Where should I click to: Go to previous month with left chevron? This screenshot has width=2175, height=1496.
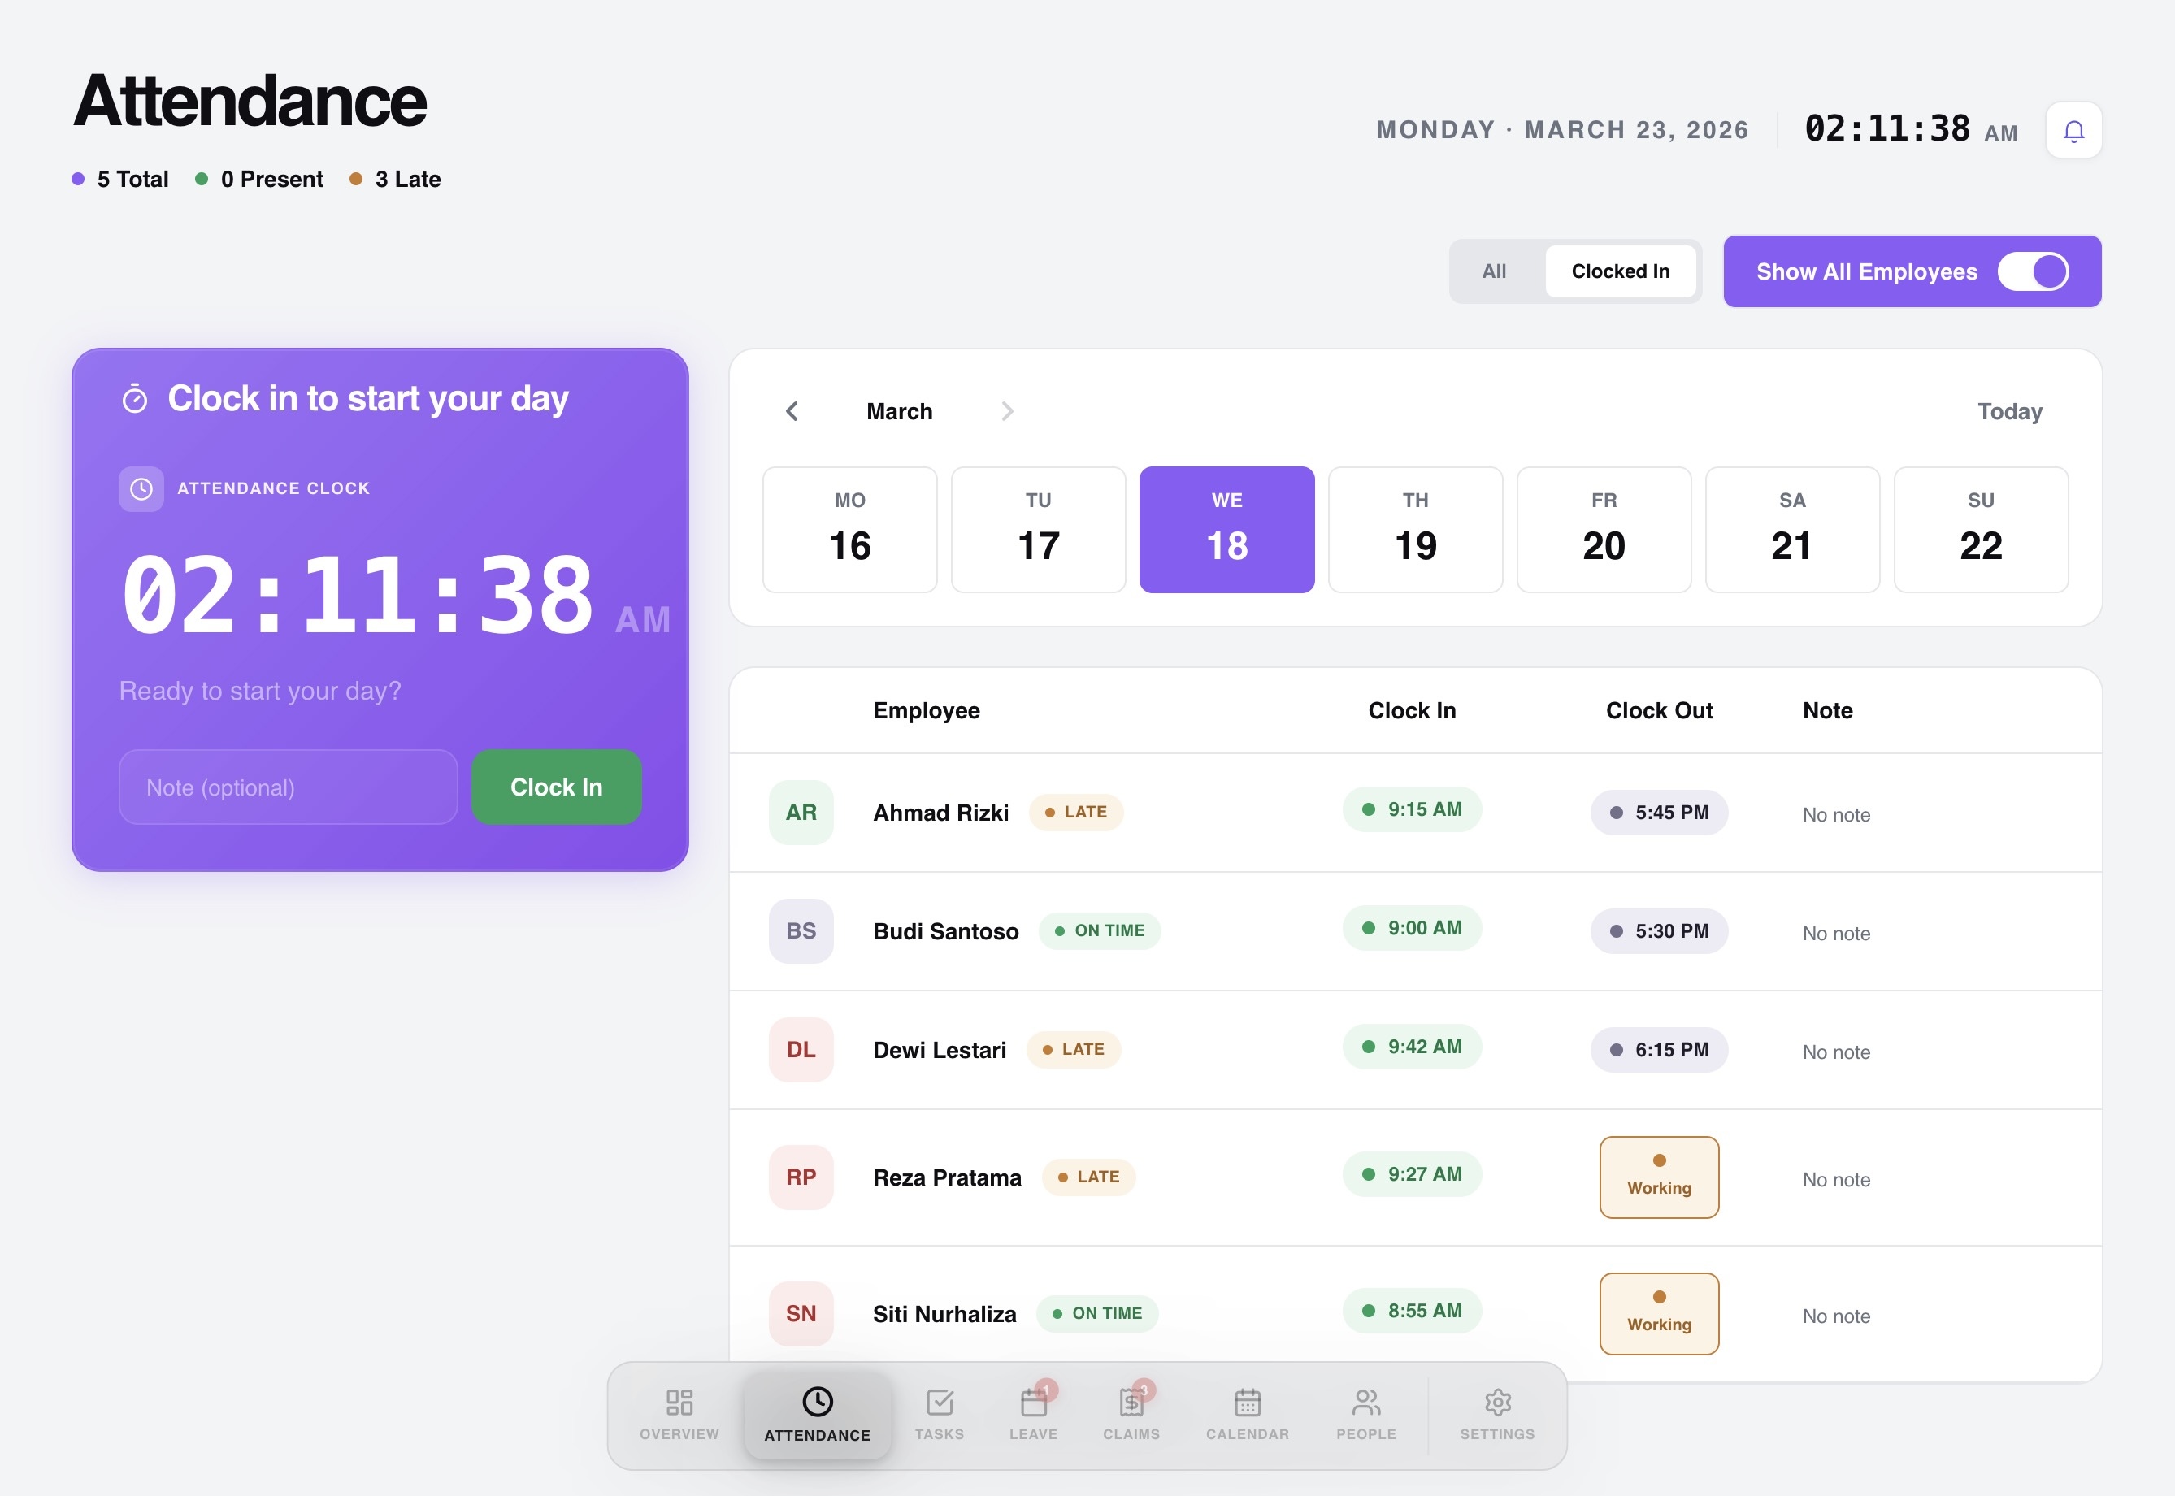tap(792, 410)
